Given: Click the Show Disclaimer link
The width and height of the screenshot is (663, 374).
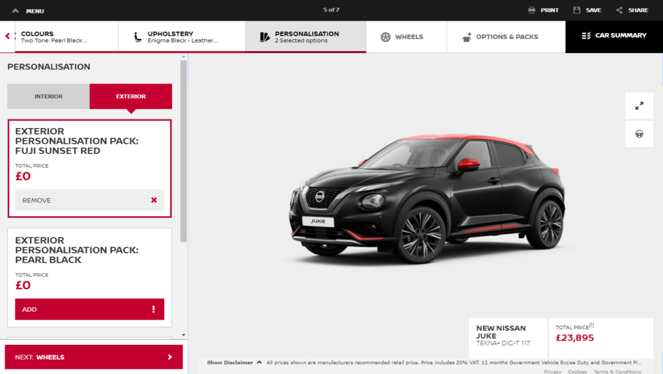Looking at the screenshot, I should click(230, 362).
